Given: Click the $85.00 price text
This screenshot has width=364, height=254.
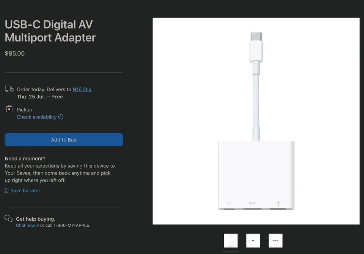Looking at the screenshot, I should pyautogui.click(x=15, y=53).
